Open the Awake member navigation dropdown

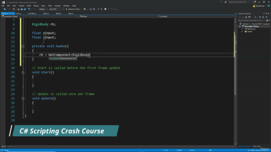click(x=197, y=16)
